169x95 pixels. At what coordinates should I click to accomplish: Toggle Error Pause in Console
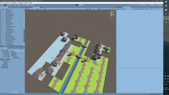click(x=142, y=9)
